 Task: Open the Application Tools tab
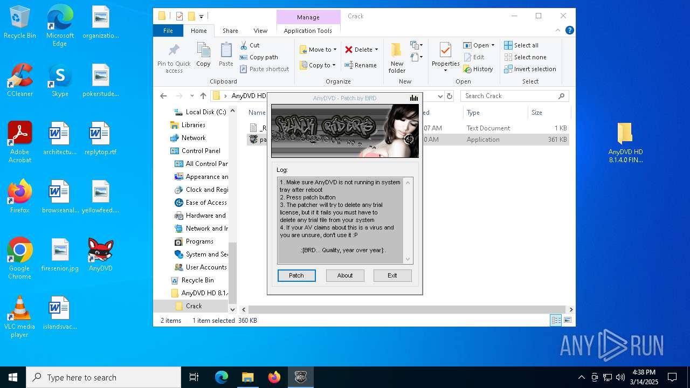(x=308, y=31)
